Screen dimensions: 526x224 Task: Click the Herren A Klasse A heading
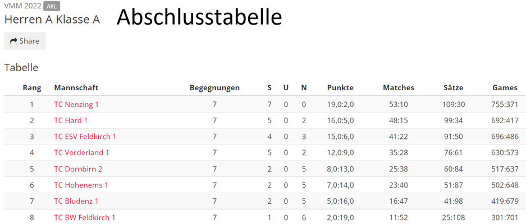[x=52, y=20]
